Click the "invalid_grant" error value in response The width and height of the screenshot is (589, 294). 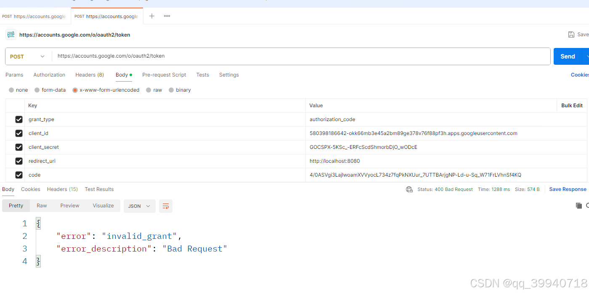pyautogui.click(x=139, y=236)
